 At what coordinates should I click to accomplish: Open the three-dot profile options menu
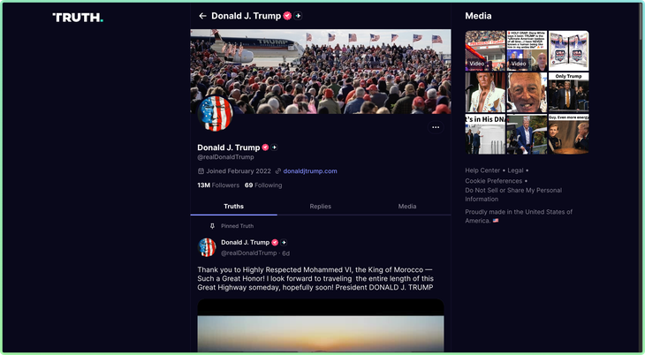click(x=436, y=127)
